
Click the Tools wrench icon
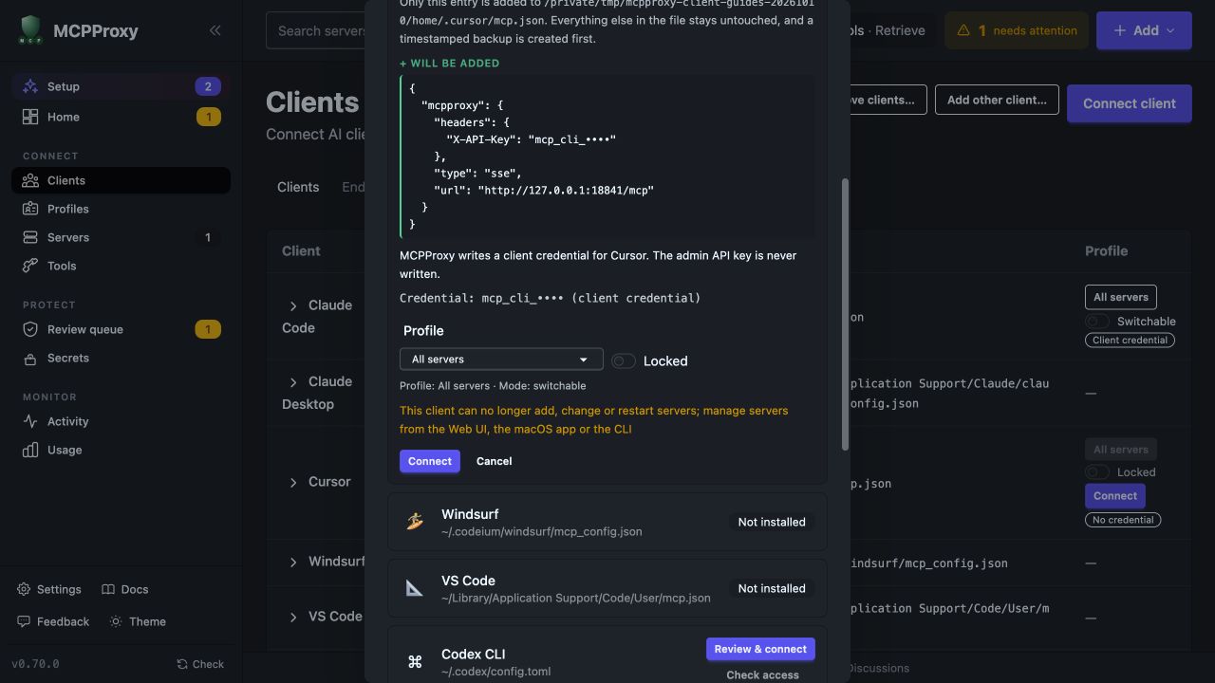click(30, 266)
